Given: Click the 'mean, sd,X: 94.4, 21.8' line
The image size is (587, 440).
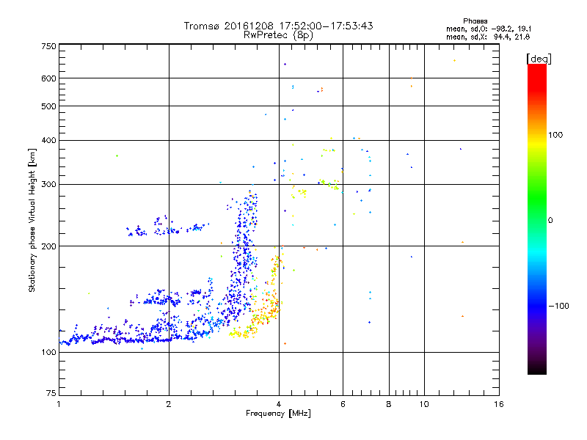Looking at the screenshot, I should point(488,37).
